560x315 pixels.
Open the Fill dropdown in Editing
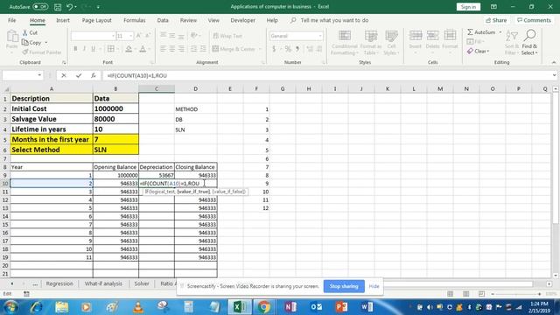(475, 42)
